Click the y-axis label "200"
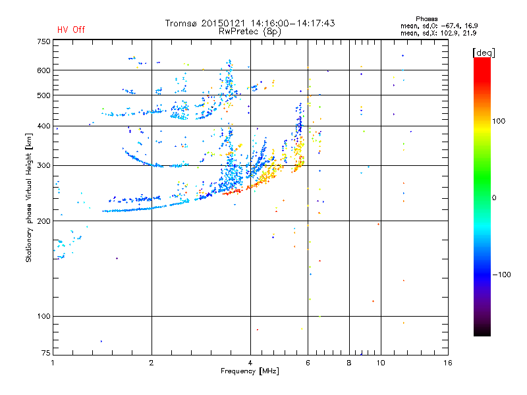This screenshot has width=527, height=395. (x=43, y=221)
